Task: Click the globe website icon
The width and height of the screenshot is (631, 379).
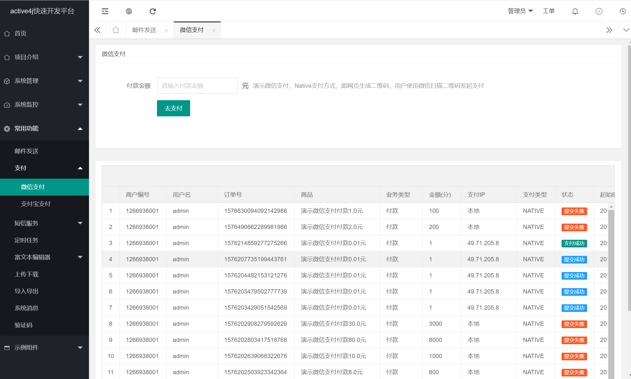Action: coord(129,11)
